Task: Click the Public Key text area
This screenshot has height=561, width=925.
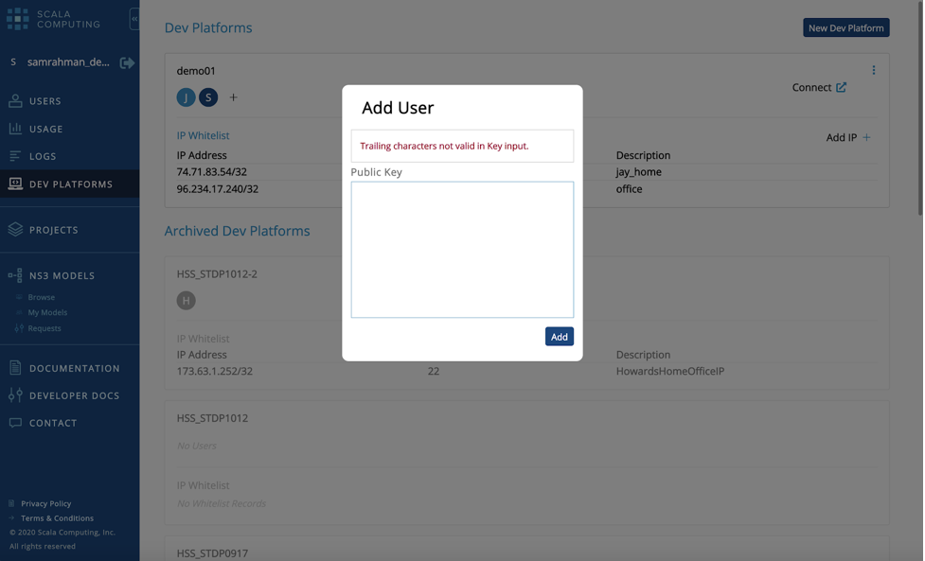Action: [x=462, y=250]
